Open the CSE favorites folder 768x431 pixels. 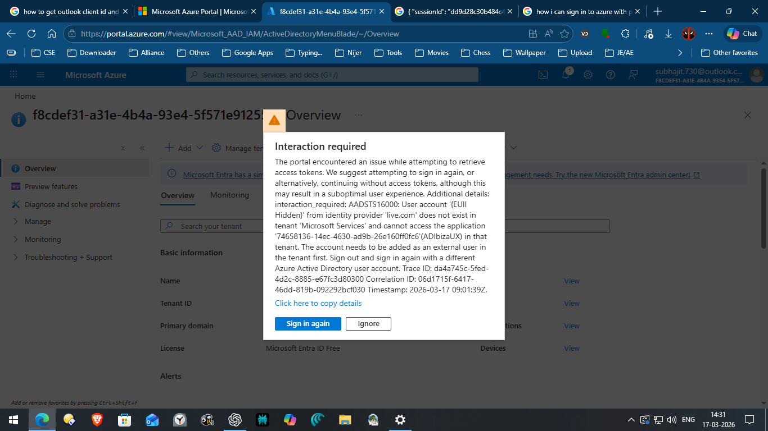click(44, 53)
